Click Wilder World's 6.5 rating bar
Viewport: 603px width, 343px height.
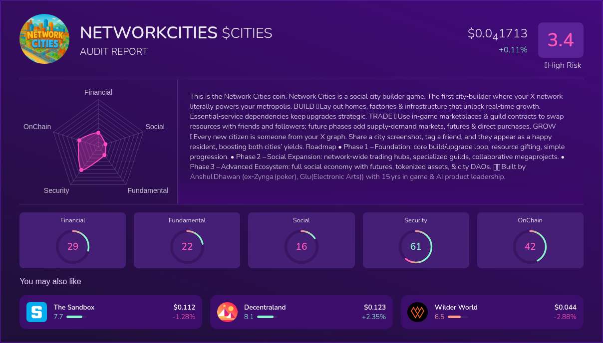click(455, 317)
